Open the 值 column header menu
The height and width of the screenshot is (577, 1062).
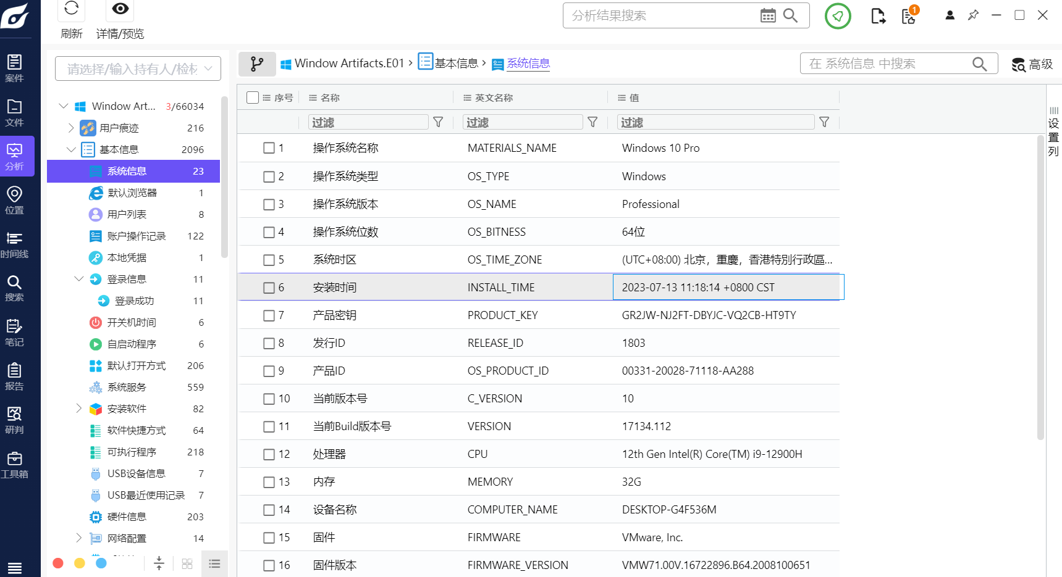(622, 98)
